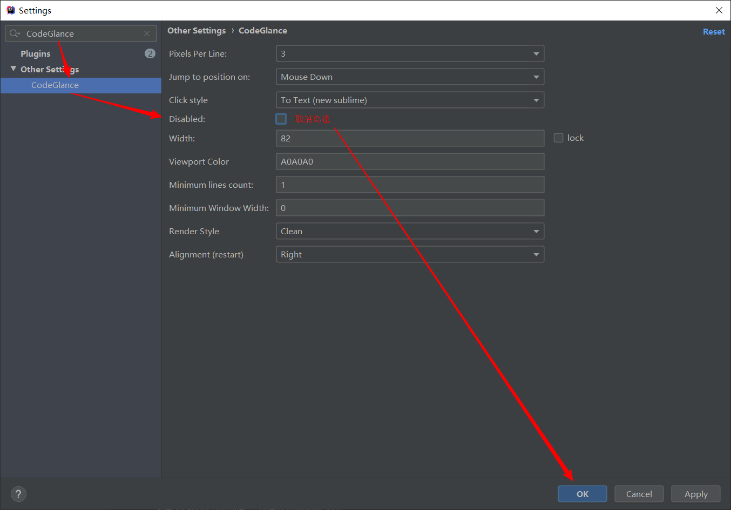Collapse the Other Settings tree node

[x=13, y=69]
